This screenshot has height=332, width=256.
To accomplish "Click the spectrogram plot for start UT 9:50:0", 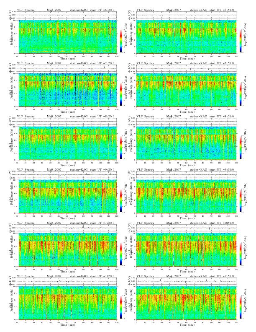I will click(186, 197).
